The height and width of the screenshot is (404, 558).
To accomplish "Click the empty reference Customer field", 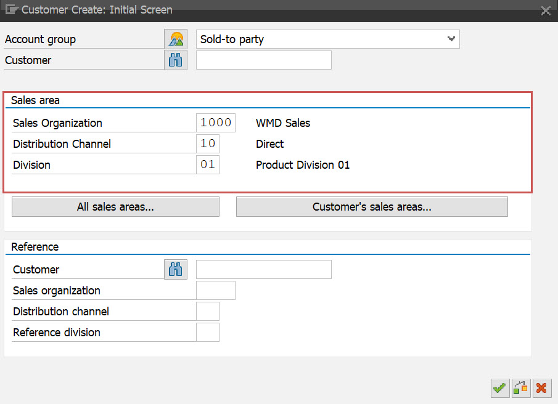I will (263, 269).
